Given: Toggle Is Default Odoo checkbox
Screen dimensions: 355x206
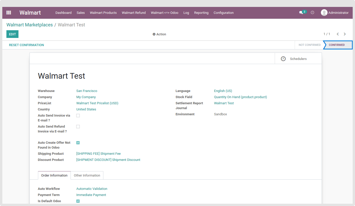Looking at the screenshot, I should tap(78, 201).
